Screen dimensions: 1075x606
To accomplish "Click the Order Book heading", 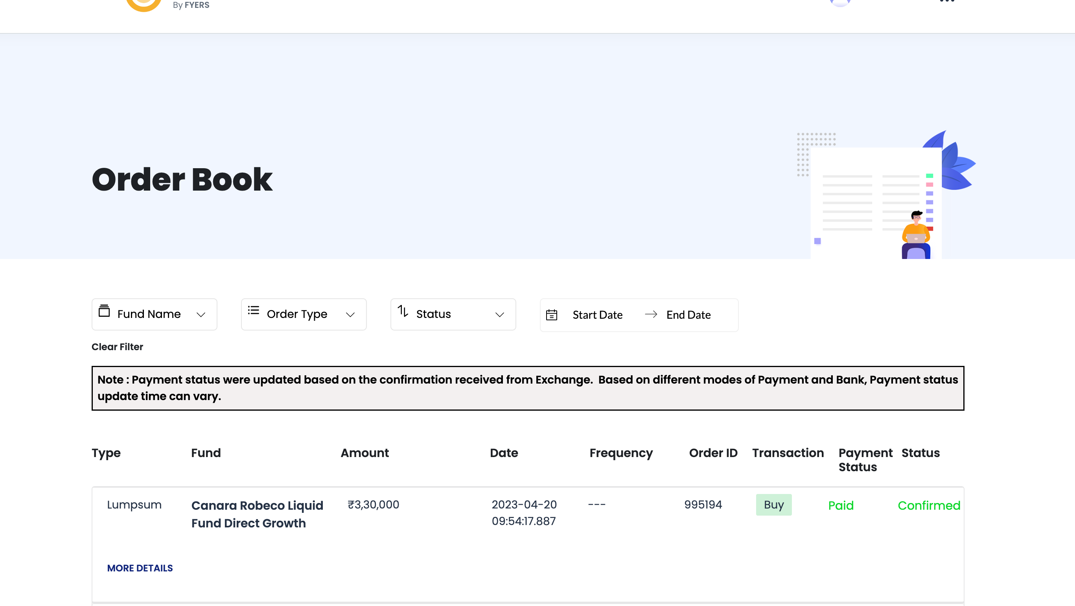I will 182,179.
